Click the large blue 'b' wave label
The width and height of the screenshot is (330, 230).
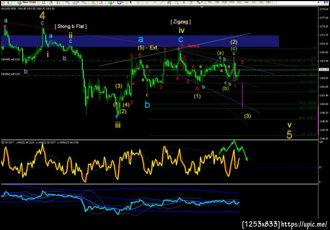click(x=148, y=104)
